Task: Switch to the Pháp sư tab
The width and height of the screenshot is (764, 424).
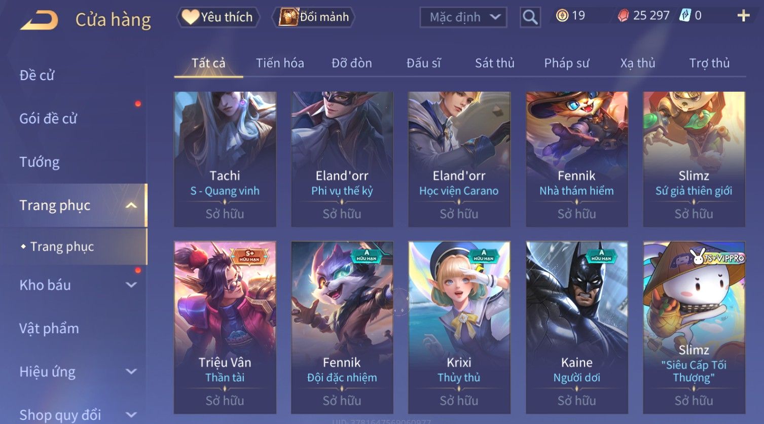Action: pos(566,63)
